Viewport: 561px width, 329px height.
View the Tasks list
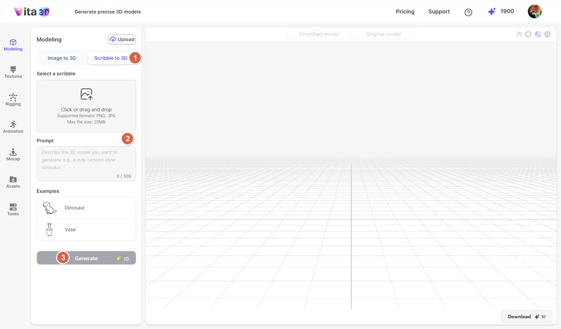(13, 209)
